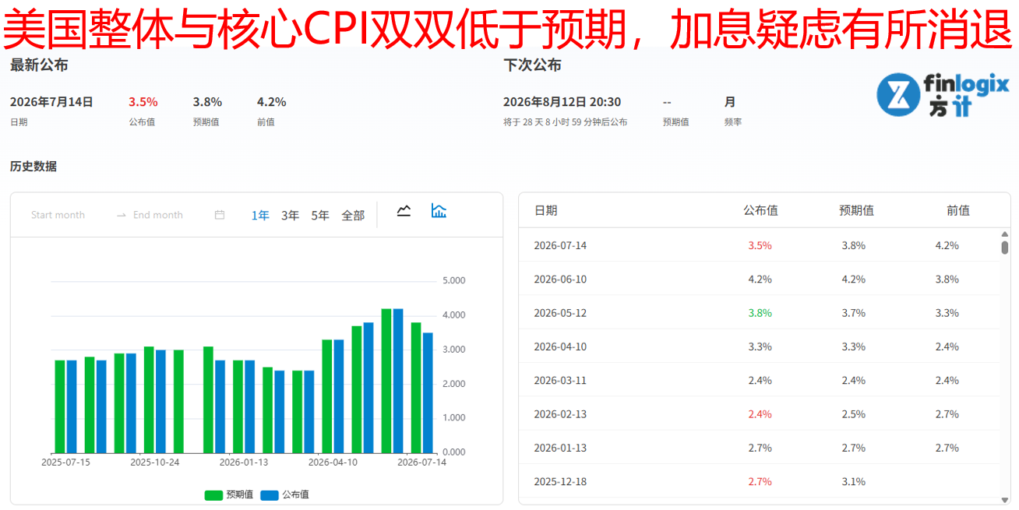Switch chart to line view icon
The width and height of the screenshot is (1019, 510).
[x=404, y=211]
